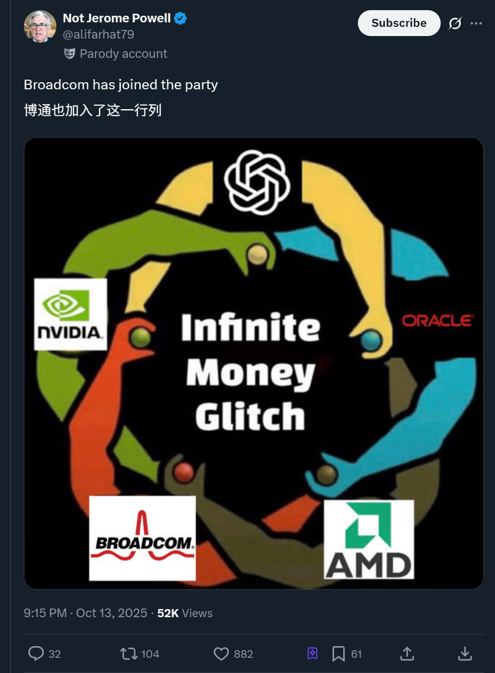Click the Chinese translation text line

click(x=93, y=110)
